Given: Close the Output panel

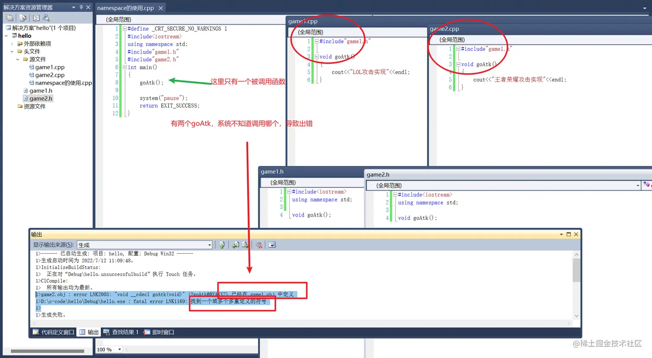Looking at the screenshot, I should click(576, 234).
